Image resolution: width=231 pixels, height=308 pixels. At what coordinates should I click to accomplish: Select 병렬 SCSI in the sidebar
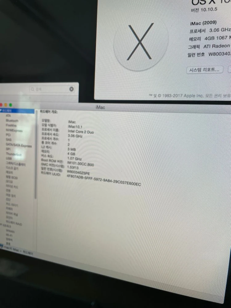12,177
